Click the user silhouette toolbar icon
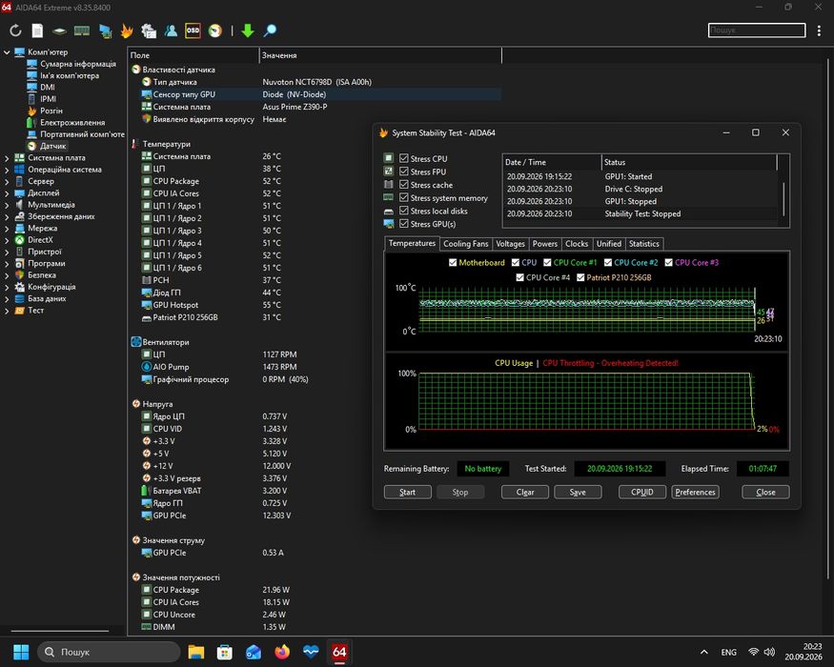The image size is (834, 667). [171, 30]
